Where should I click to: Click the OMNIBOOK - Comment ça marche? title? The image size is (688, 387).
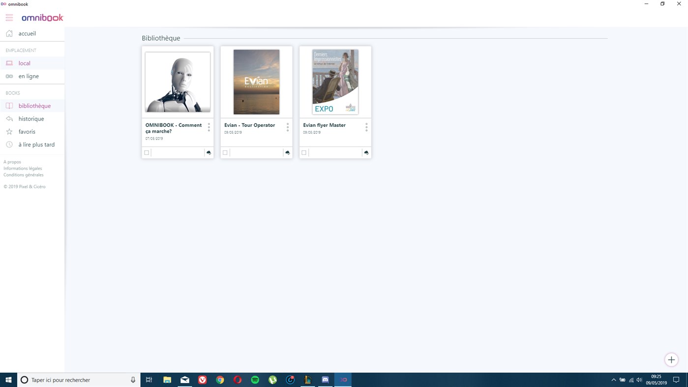pos(174,128)
